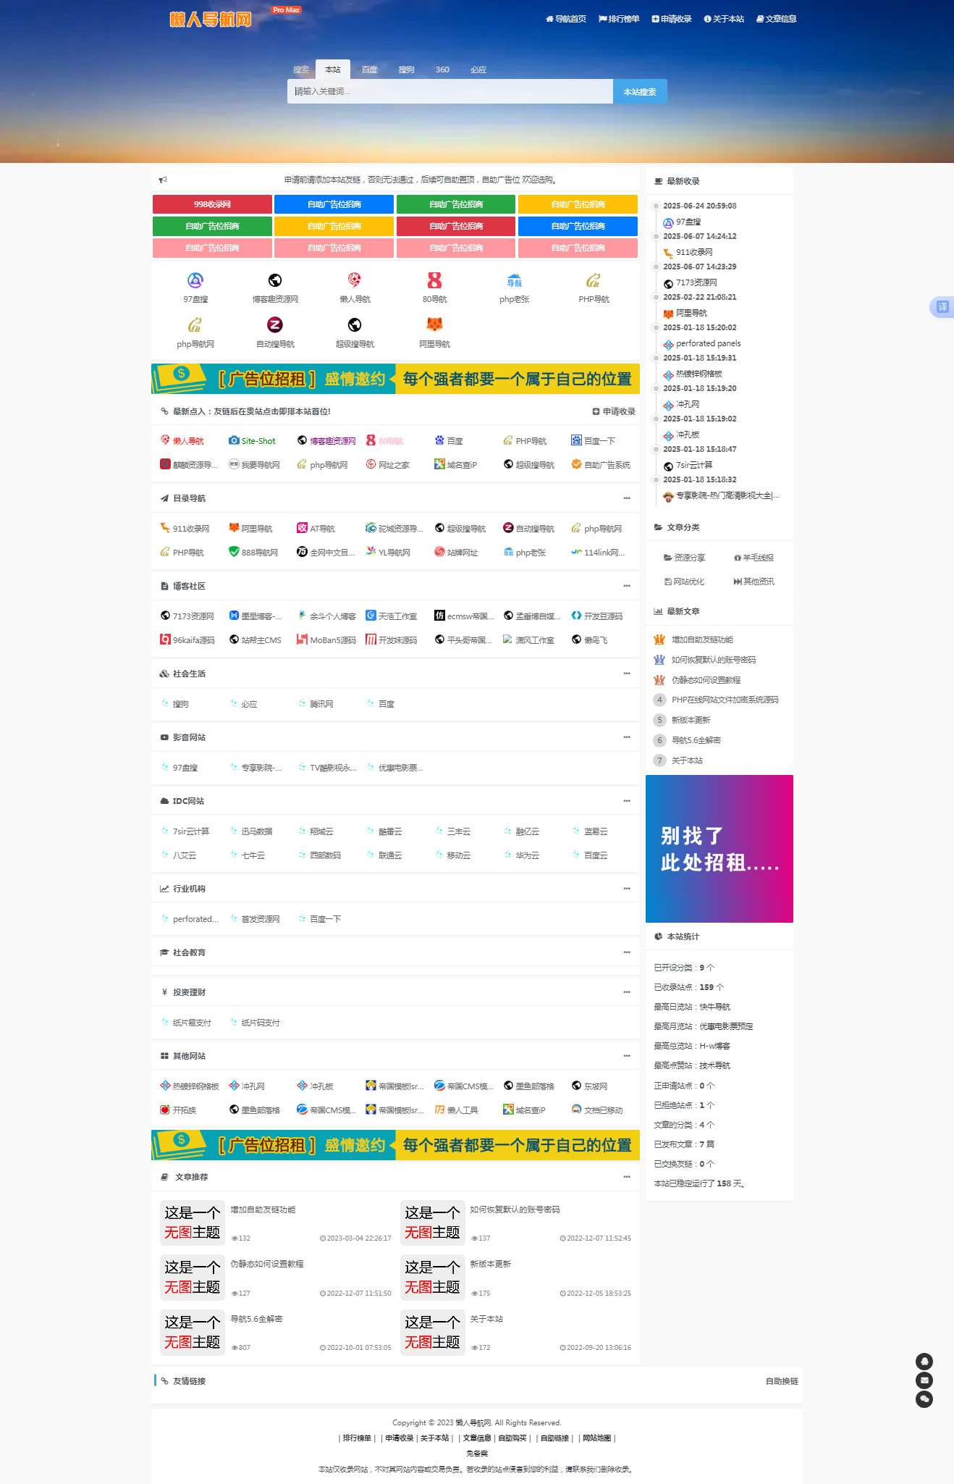Viewport: 954px width, 1484px height.
Task: Open the 资源分享 folder category
Action: click(x=684, y=558)
